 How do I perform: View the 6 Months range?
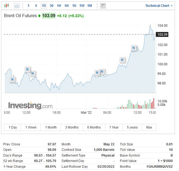(94, 127)
